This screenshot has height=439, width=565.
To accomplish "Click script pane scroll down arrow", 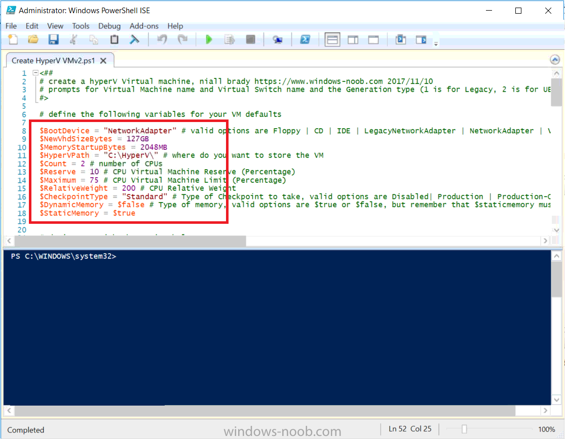I will point(556,230).
